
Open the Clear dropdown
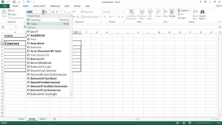point(182,18)
